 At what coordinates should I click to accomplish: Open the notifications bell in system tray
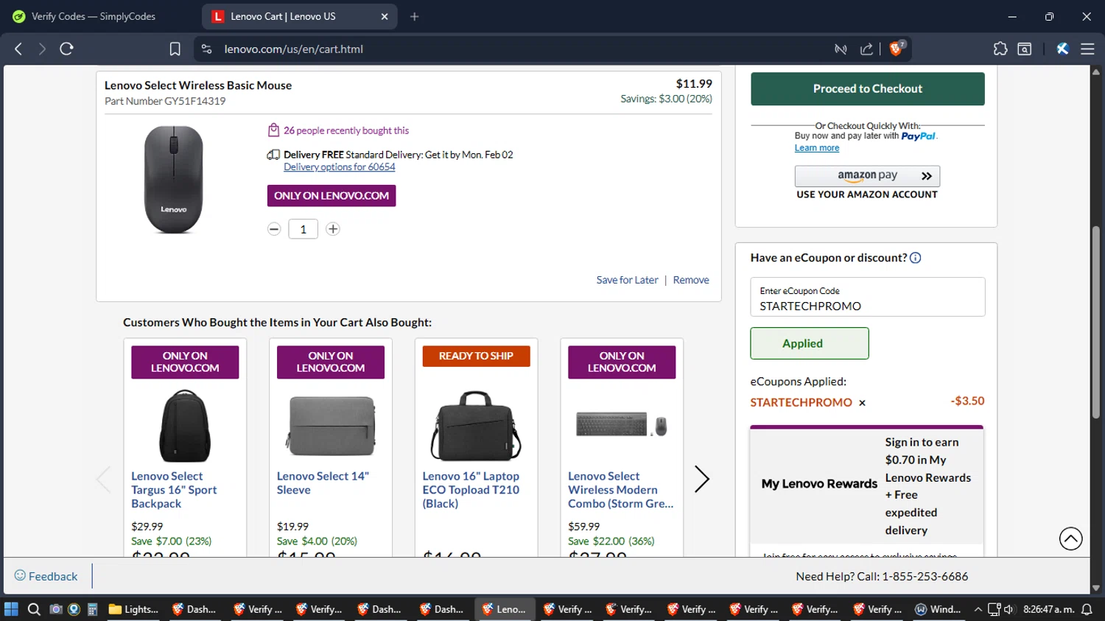(x=1087, y=609)
